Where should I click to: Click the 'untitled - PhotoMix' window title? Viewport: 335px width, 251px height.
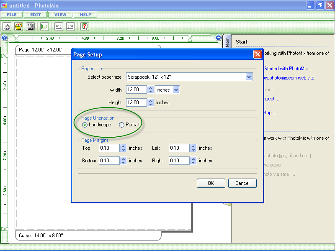tap(34, 5)
